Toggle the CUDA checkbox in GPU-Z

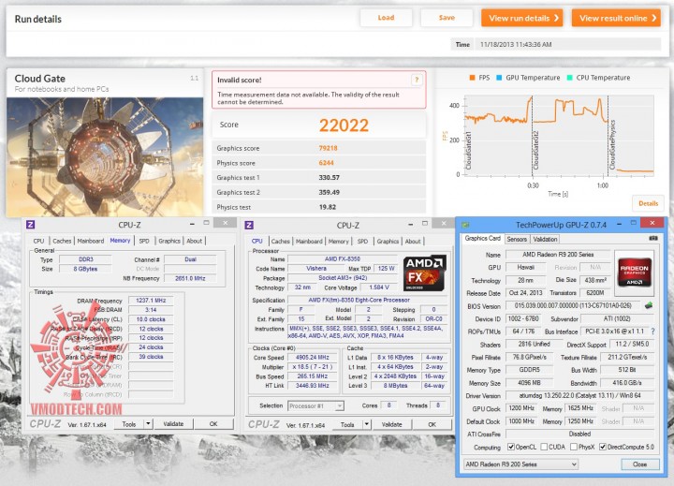coord(544,447)
